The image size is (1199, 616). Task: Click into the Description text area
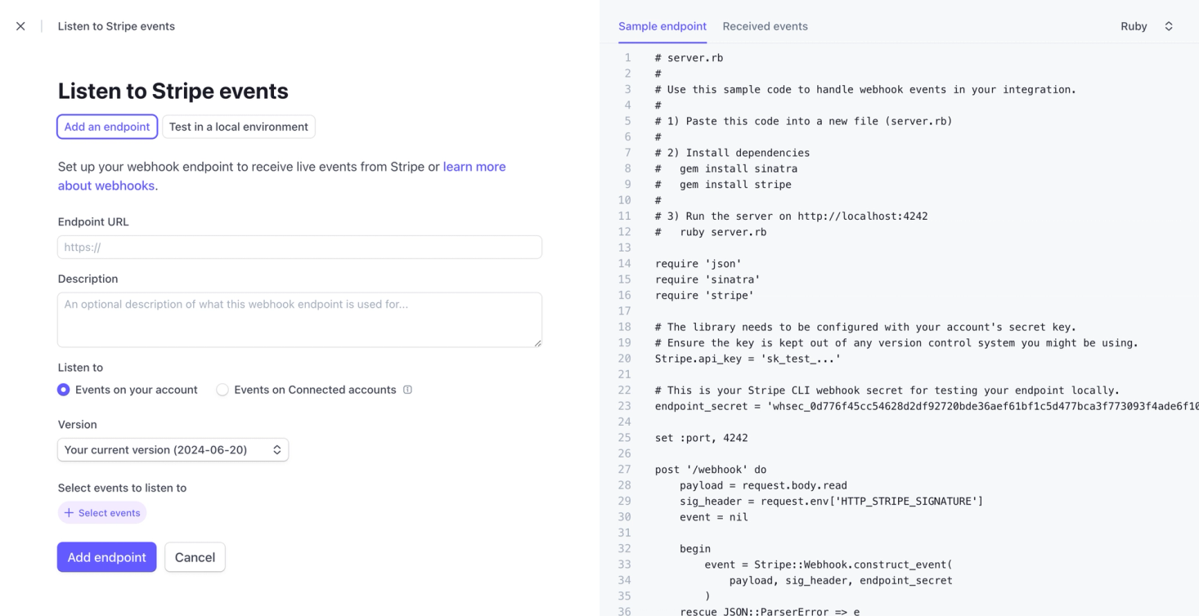pos(299,319)
